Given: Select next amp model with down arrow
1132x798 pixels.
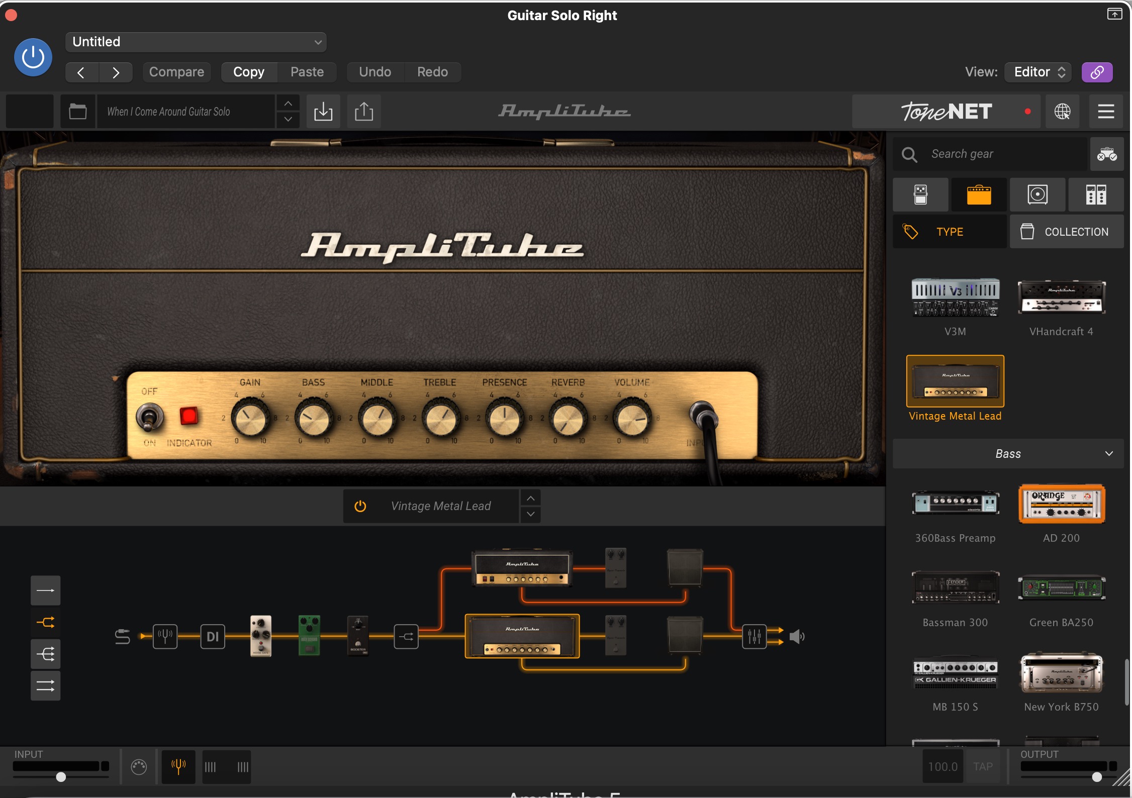Looking at the screenshot, I should click(530, 515).
